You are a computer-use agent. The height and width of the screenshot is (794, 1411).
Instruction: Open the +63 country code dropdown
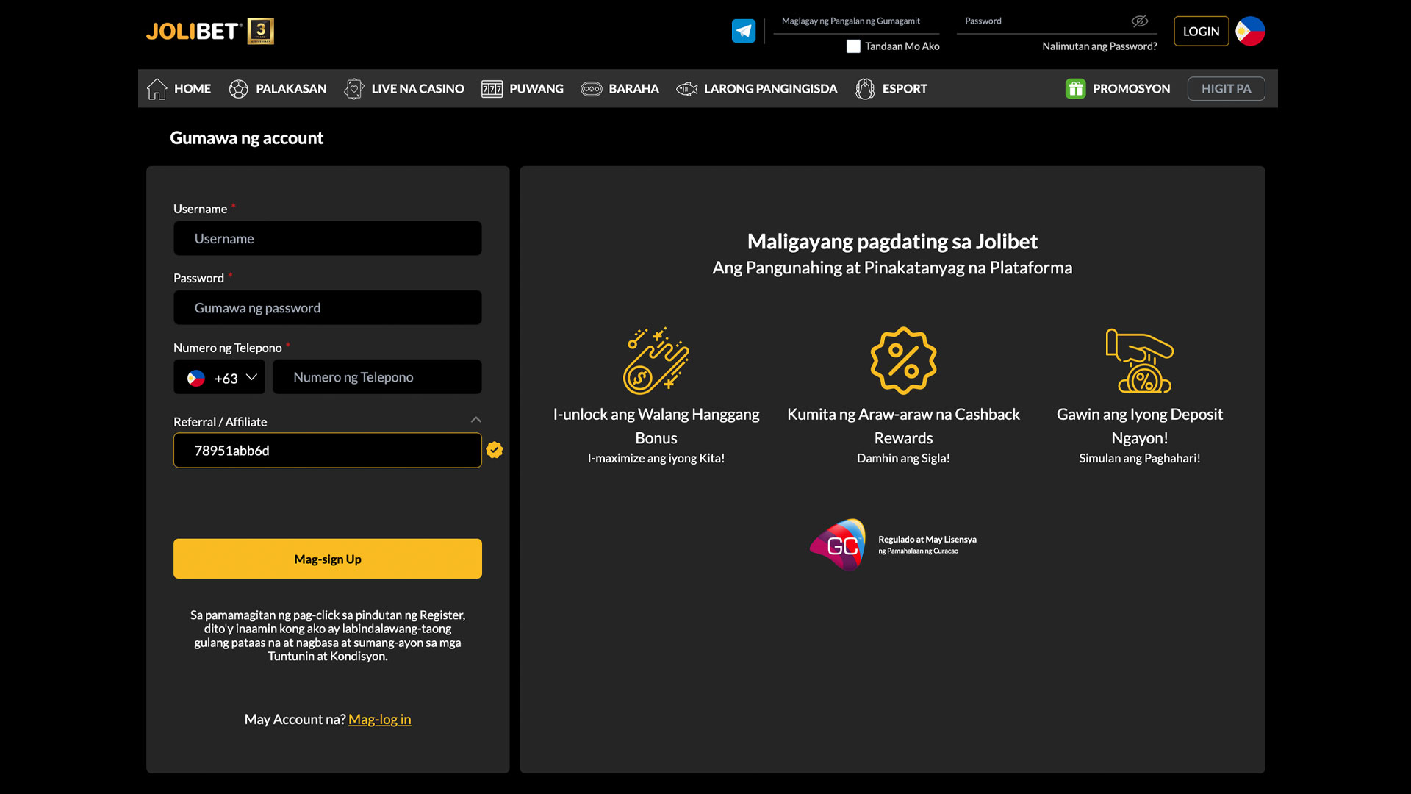[x=219, y=377]
